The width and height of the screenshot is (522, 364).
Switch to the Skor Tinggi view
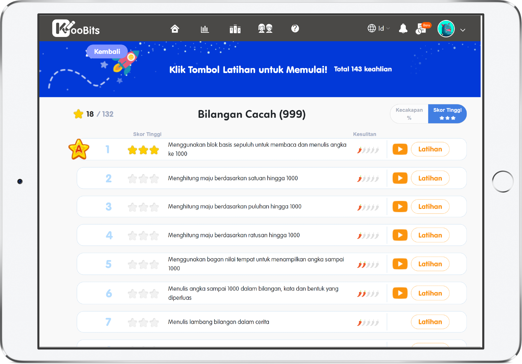pos(447,114)
